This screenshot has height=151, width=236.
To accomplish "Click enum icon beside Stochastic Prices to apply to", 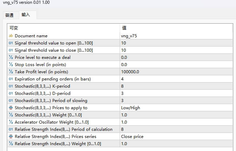I will 11,108.
